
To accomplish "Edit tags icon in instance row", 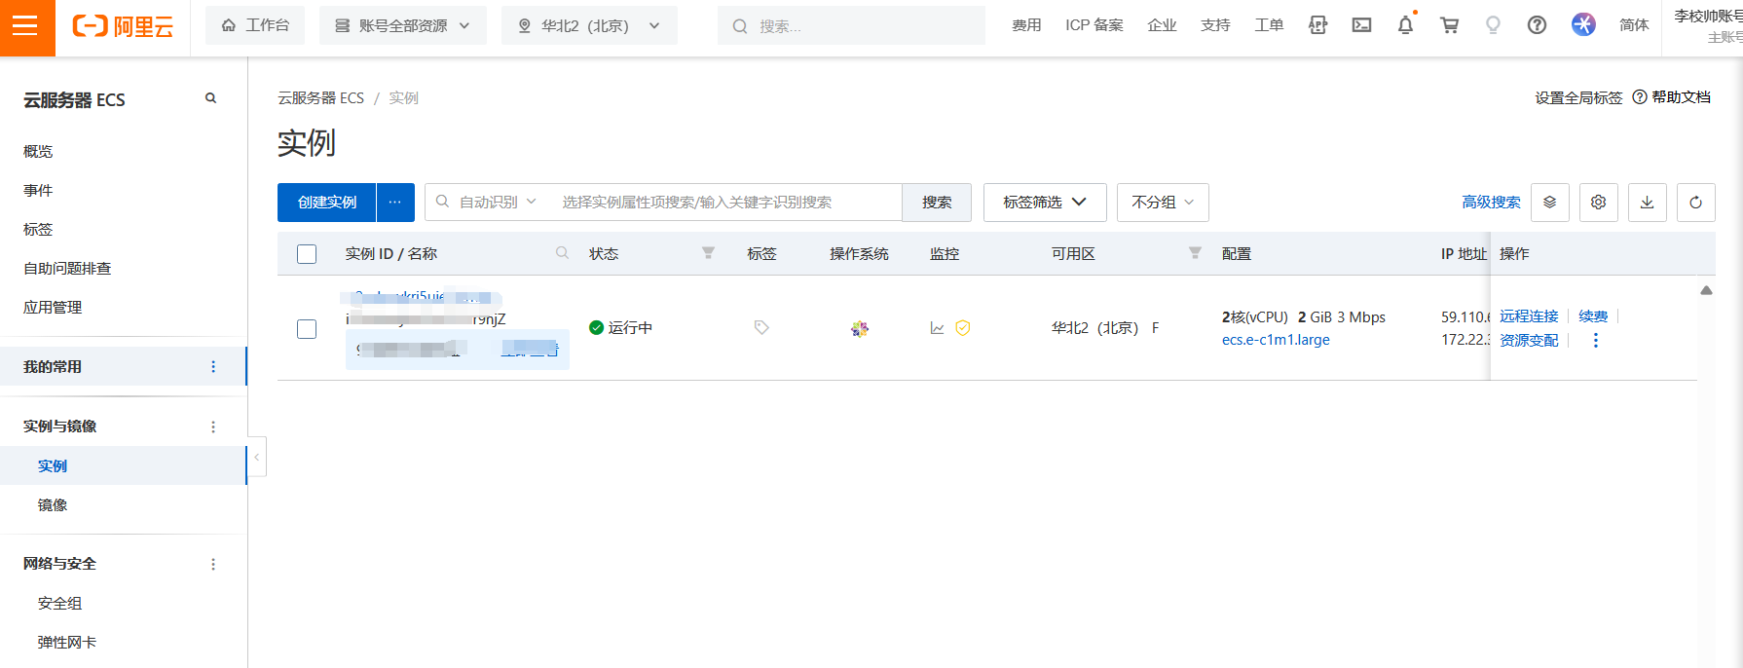I will click(761, 328).
